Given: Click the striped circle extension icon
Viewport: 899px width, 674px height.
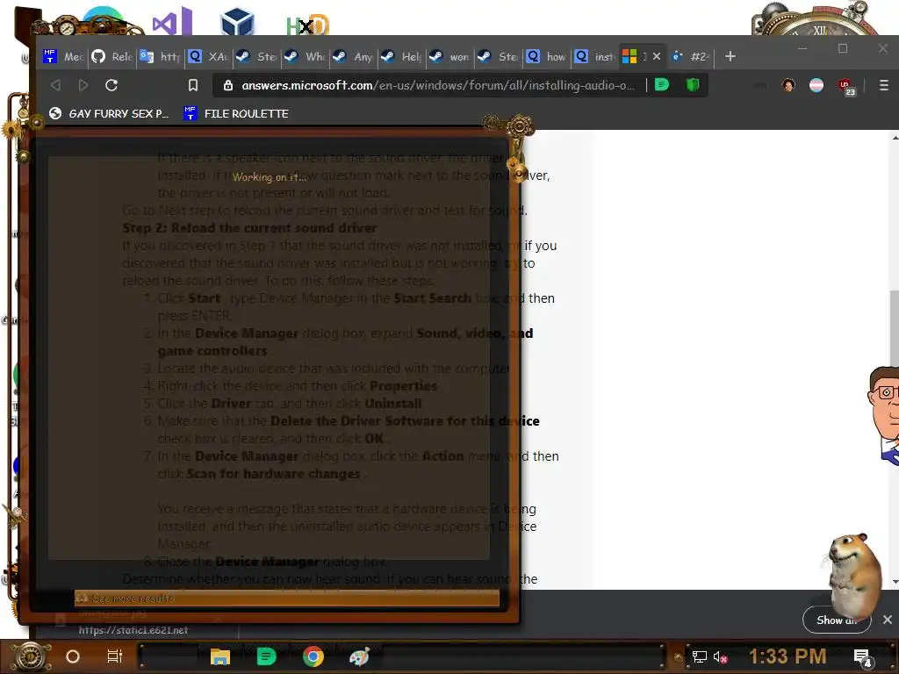Looking at the screenshot, I should point(816,85).
